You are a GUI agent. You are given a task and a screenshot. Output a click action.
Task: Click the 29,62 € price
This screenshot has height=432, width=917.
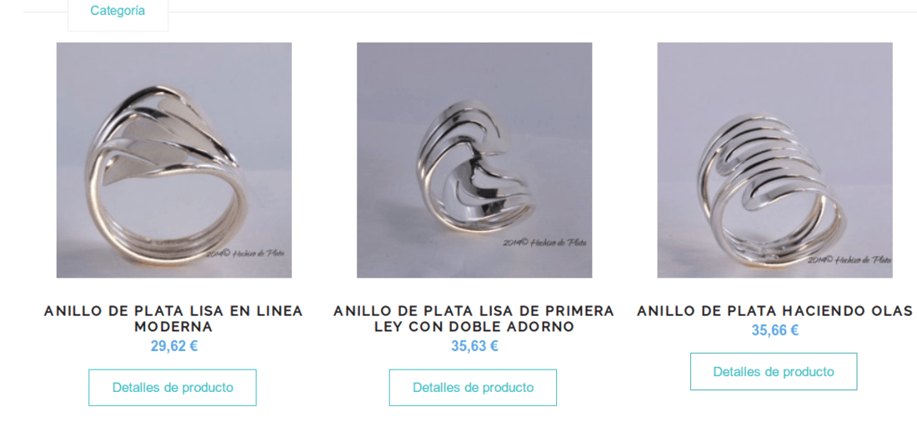coord(173,346)
